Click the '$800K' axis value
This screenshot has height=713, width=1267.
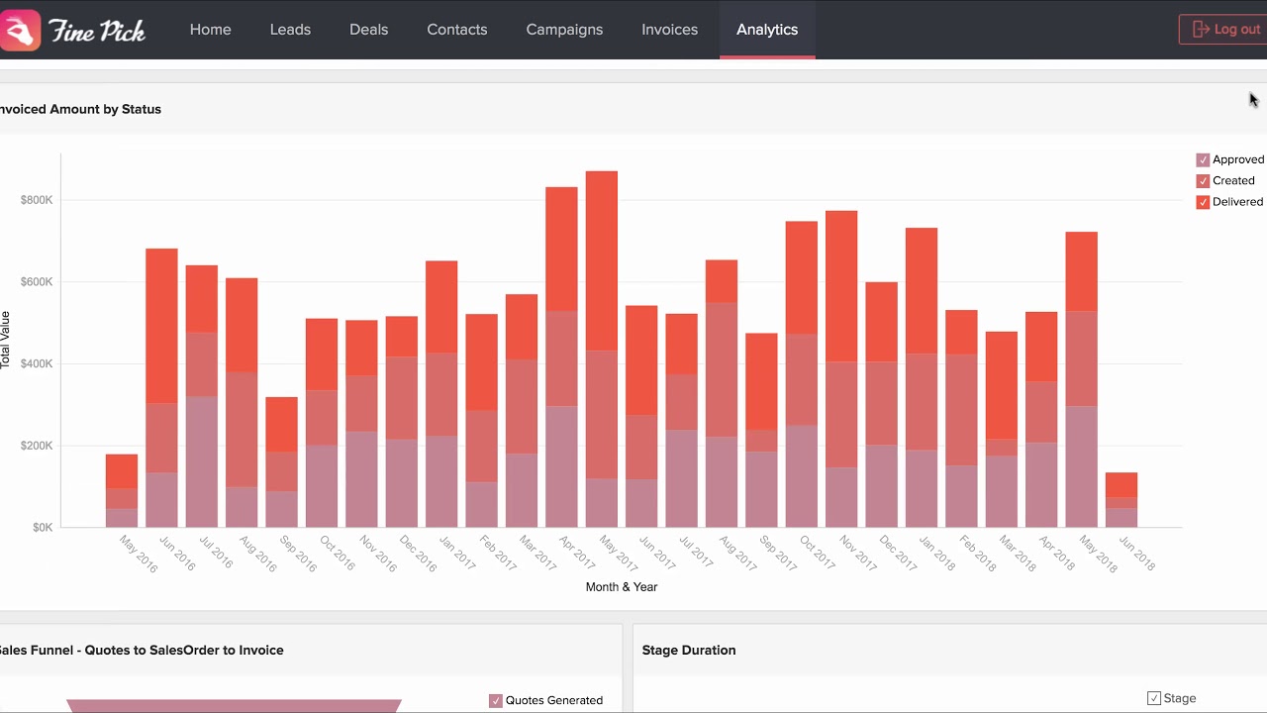pos(37,200)
